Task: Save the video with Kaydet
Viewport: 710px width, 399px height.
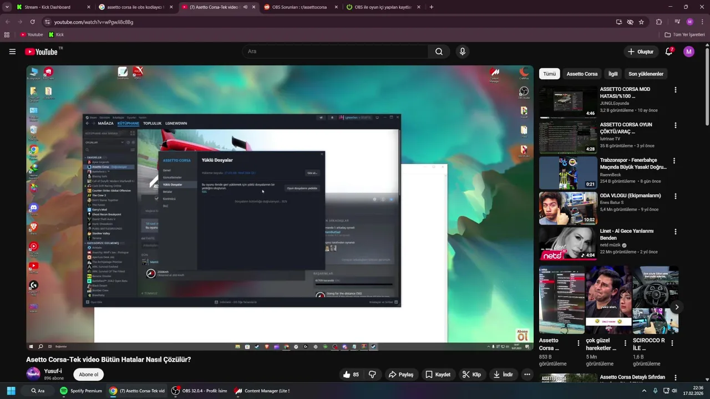Action: (x=438, y=375)
